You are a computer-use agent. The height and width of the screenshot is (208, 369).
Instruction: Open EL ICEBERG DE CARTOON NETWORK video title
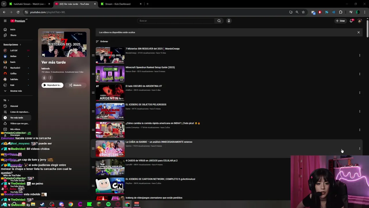click(160, 179)
